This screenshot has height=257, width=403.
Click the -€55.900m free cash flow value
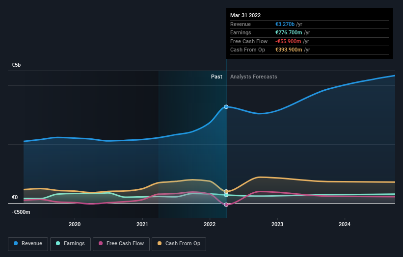click(x=288, y=41)
